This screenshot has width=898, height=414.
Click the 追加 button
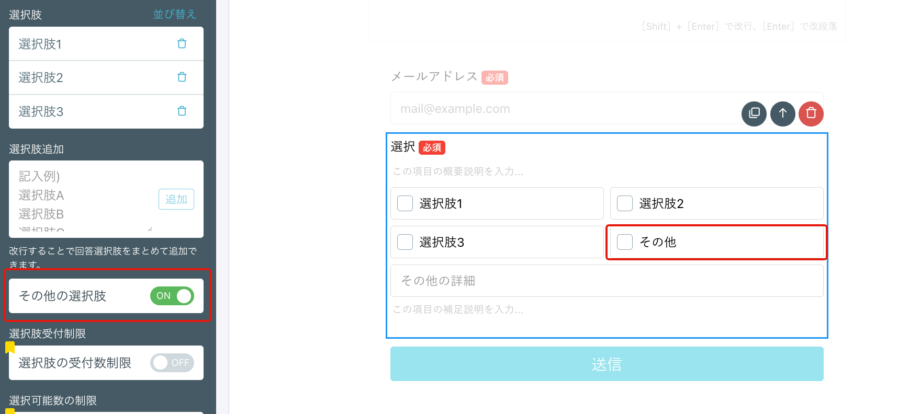click(x=176, y=199)
